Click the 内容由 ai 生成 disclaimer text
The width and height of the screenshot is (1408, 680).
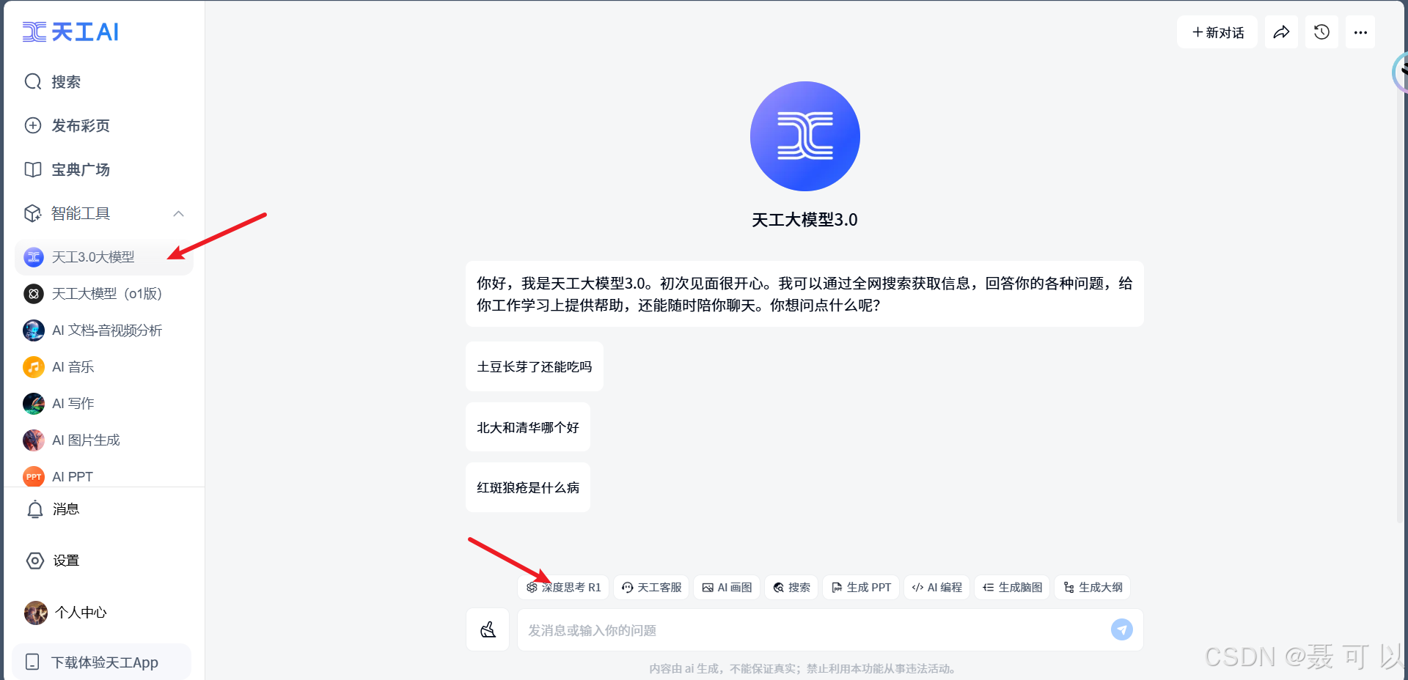803,668
